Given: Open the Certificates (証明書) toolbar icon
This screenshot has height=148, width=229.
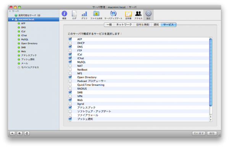Looking at the screenshot, I should pyautogui.click(x=128, y=15).
